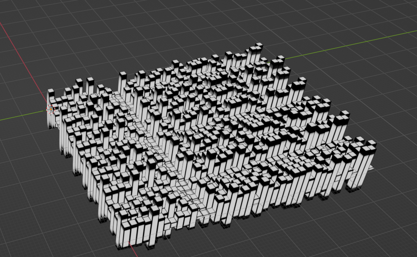Click the 3D cursor at the mesh corner
Viewport: 417px width, 257px height.
51,109
